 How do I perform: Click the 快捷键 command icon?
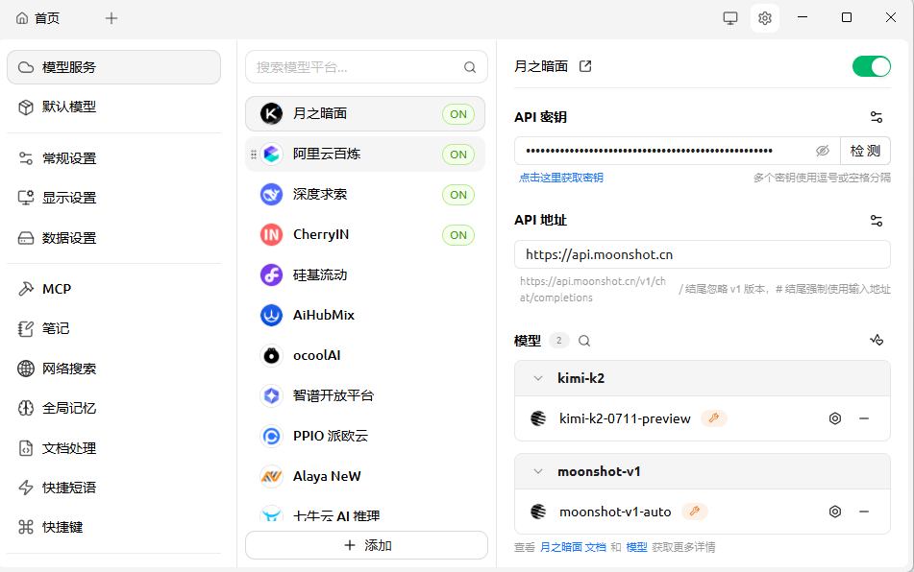26,527
